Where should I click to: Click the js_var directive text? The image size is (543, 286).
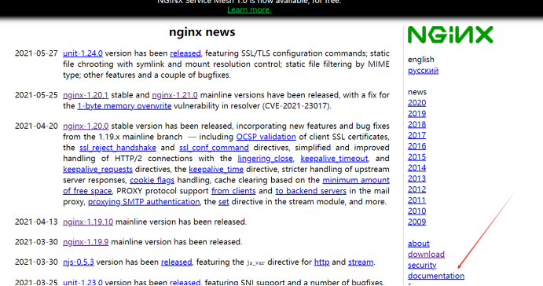click(255, 262)
